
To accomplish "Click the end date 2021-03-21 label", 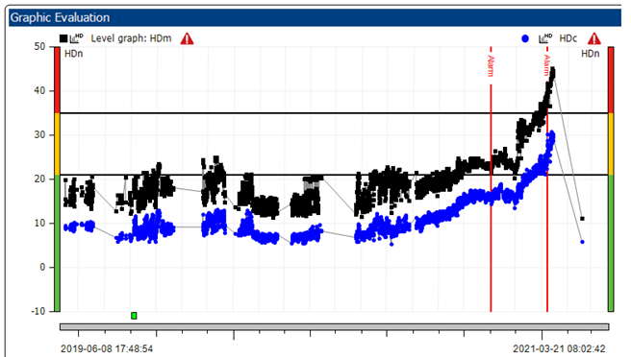I will (559, 348).
